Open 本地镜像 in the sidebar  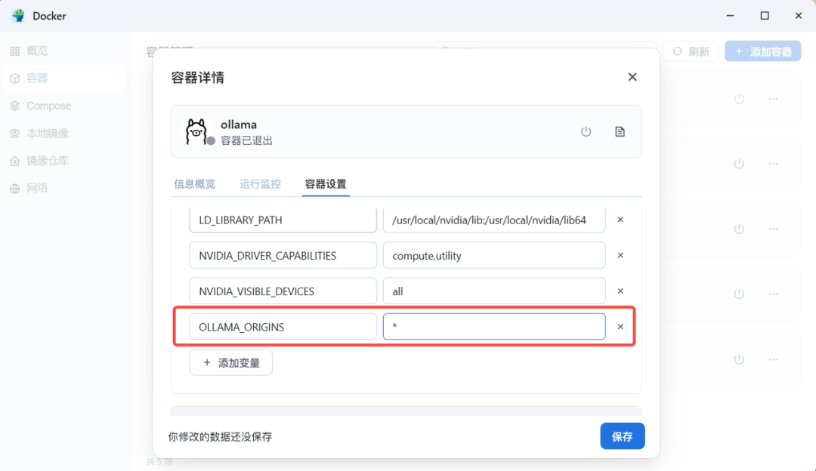63,133
